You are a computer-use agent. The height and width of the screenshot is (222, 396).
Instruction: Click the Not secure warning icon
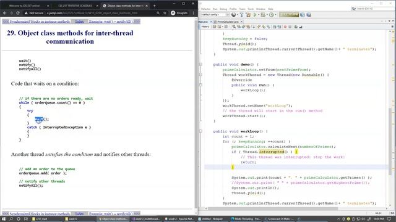pyautogui.click(x=26, y=13)
